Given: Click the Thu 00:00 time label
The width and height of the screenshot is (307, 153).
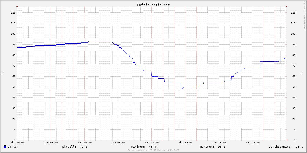Looking at the screenshot, I should [x=17, y=143].
